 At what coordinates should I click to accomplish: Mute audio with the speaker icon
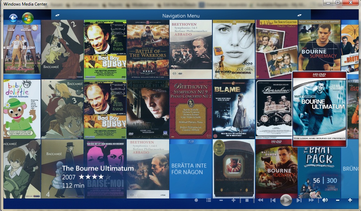325,200
